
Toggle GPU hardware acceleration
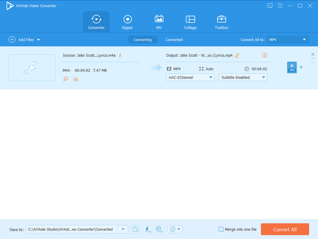pyautogui.click(x=159, y=229)
